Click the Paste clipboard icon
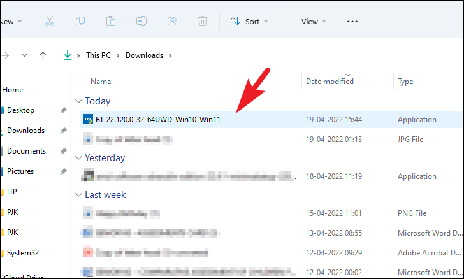 (111, 21)
